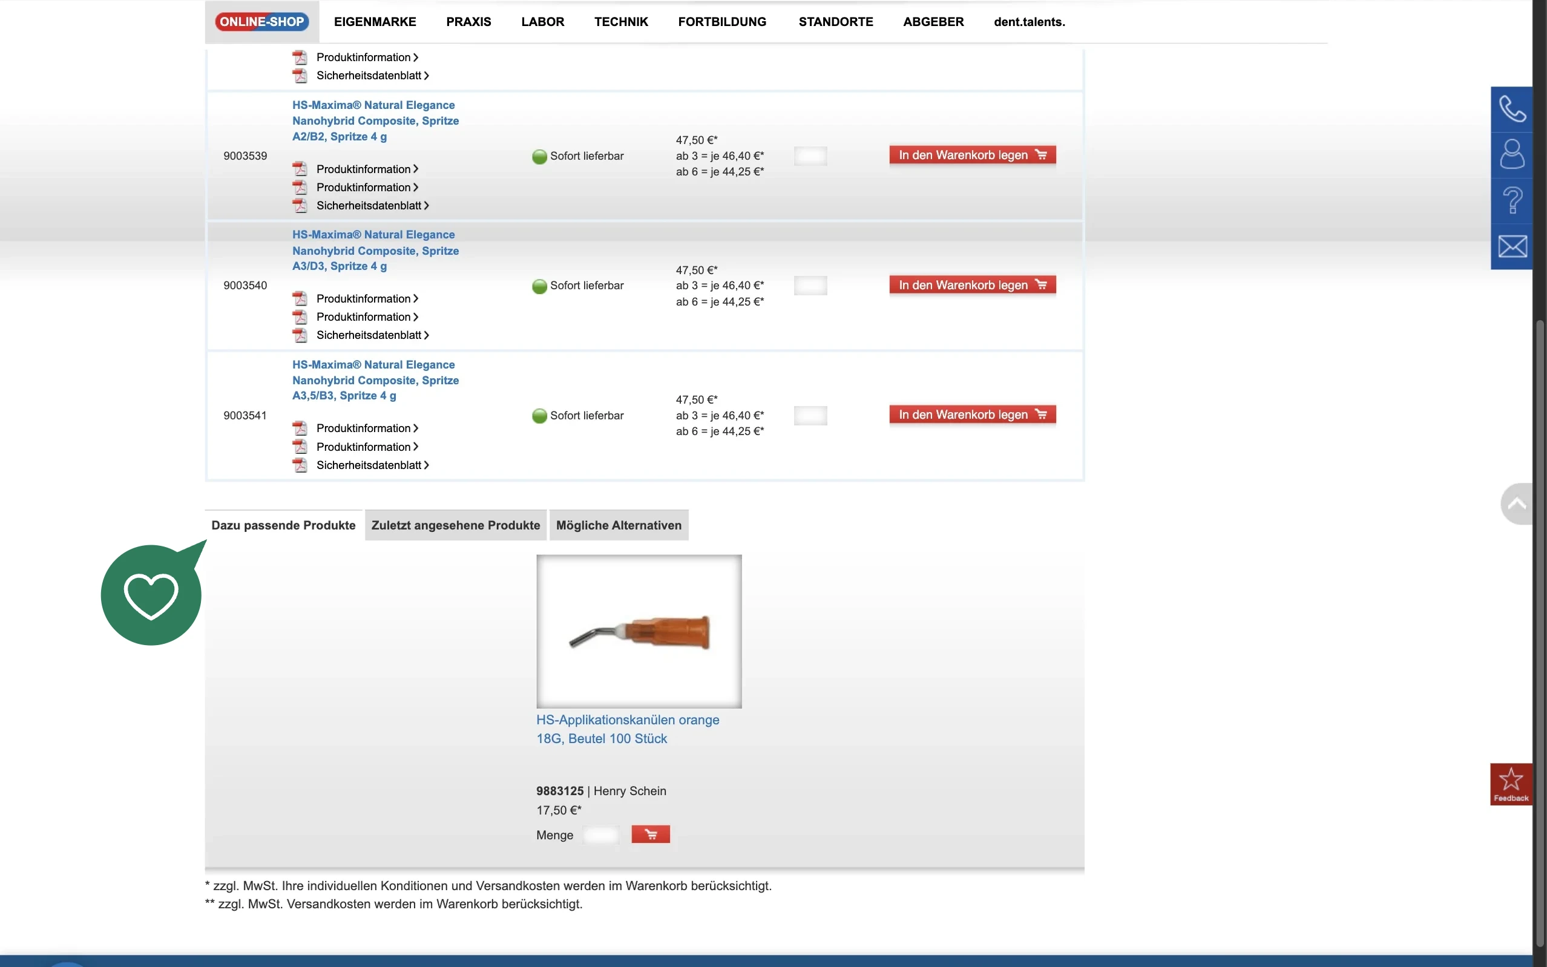Open HS-Applikationskanülen orange 18G link
The width and height of the screenshot is (1547, 967).
(628, 729)
